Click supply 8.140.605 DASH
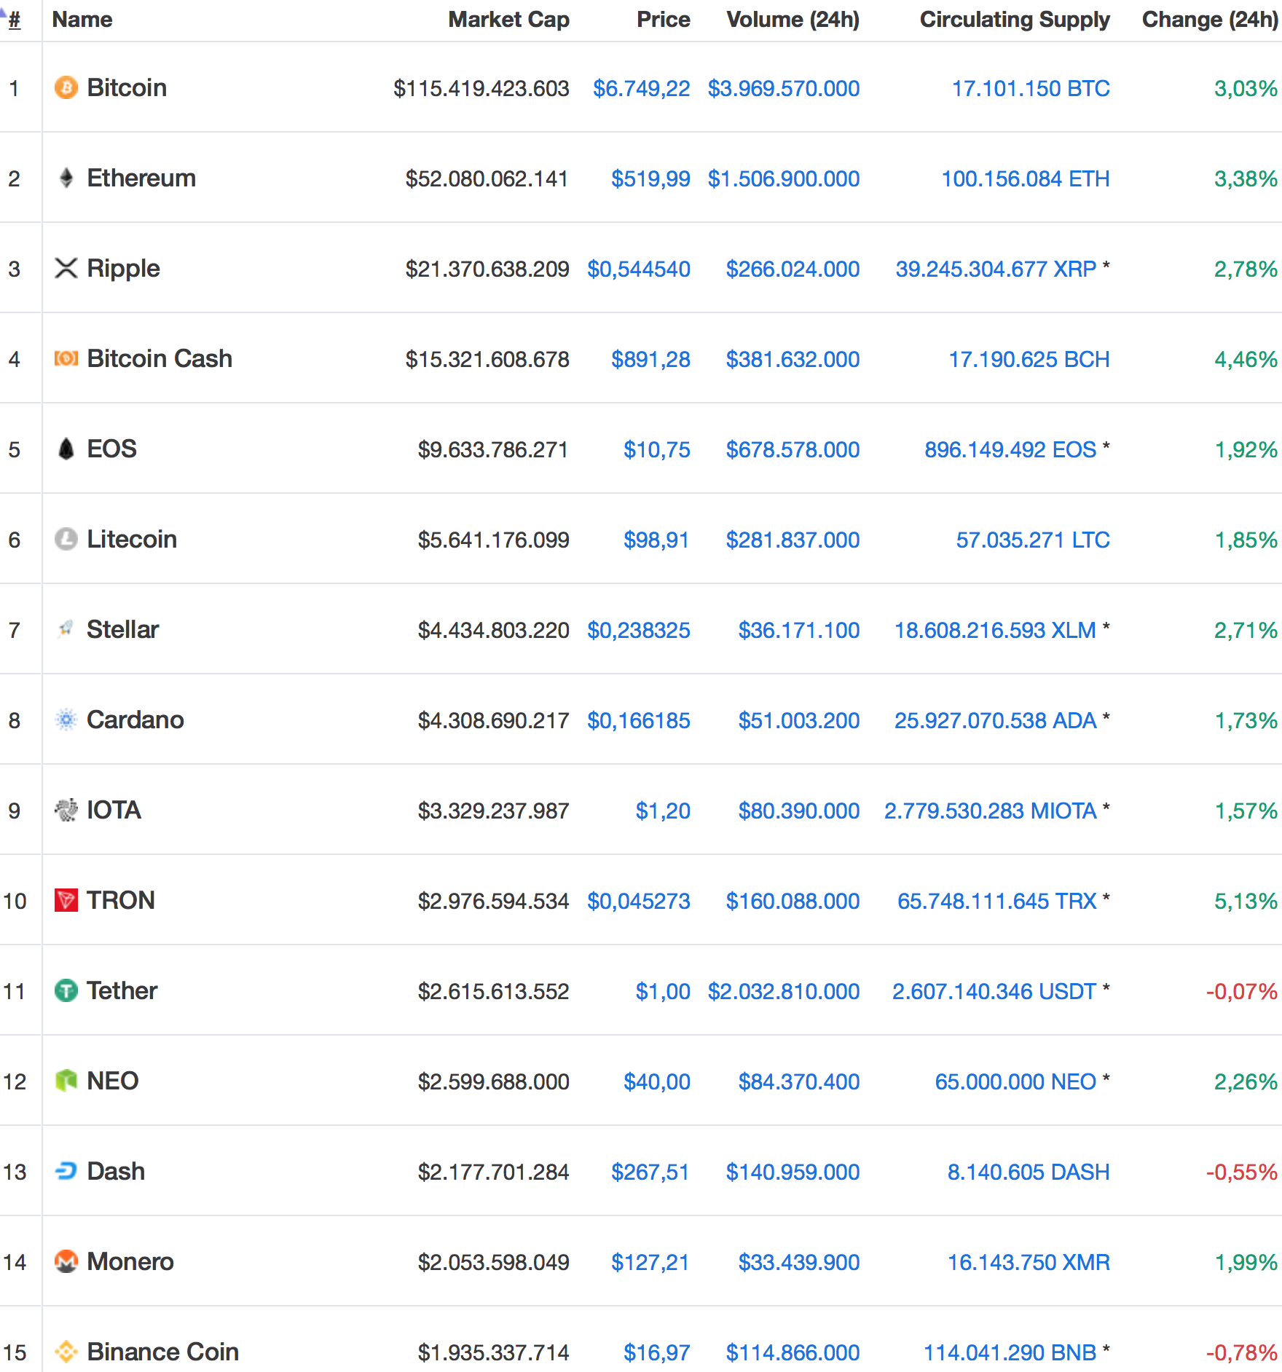This screenshot has width=1282, height=1372. click(1029, 1172)
